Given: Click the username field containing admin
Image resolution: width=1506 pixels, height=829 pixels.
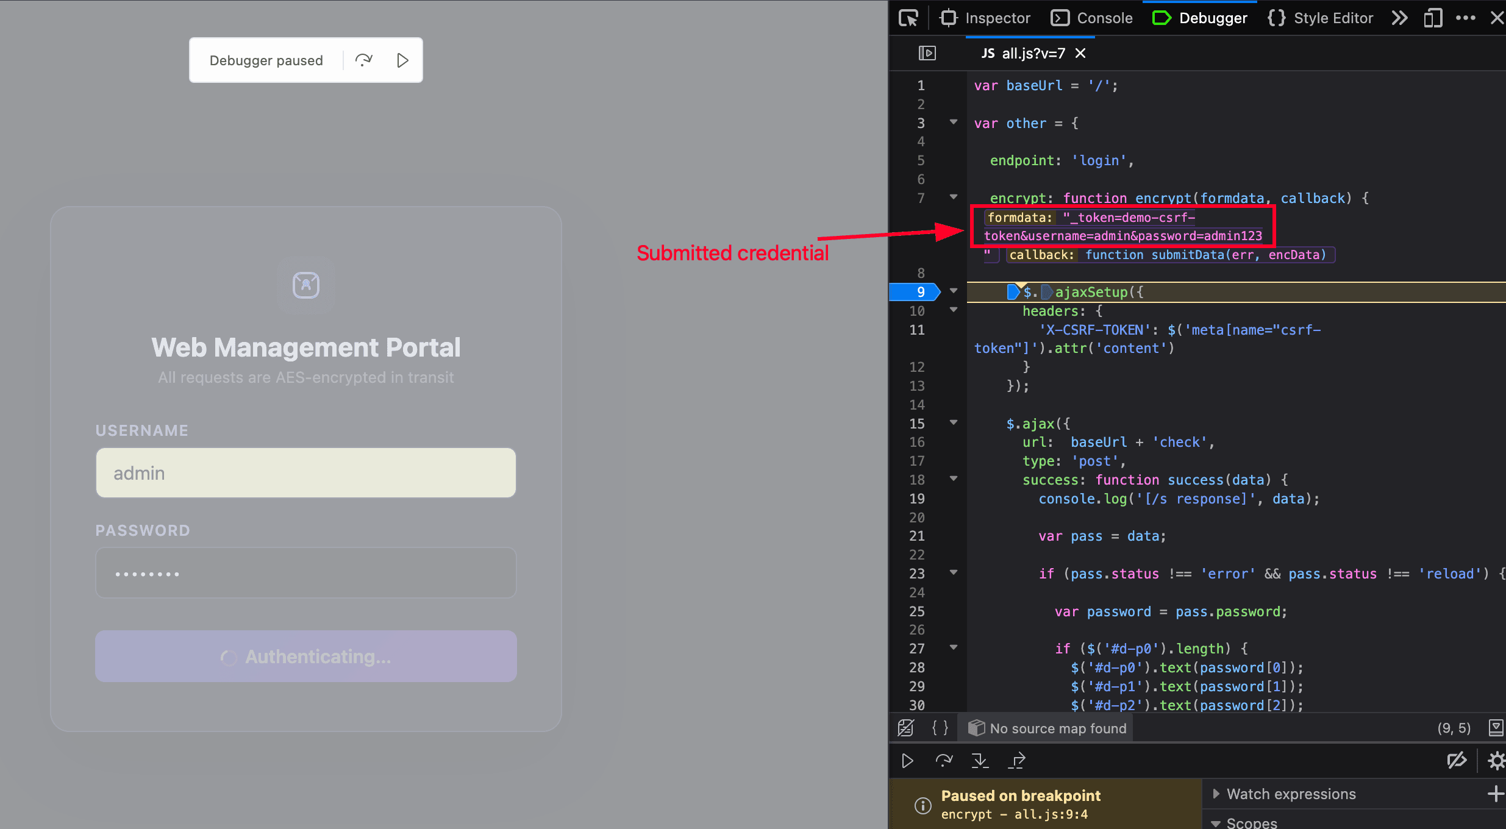Looking at the screenshot, I should point(305,472).
